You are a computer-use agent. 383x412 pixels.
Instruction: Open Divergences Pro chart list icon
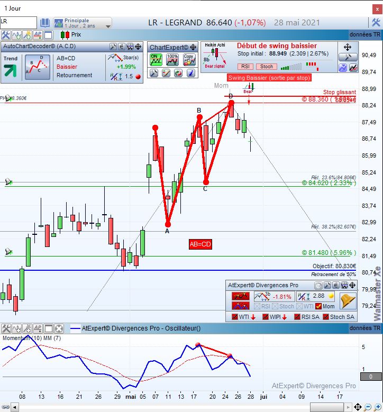344,286
